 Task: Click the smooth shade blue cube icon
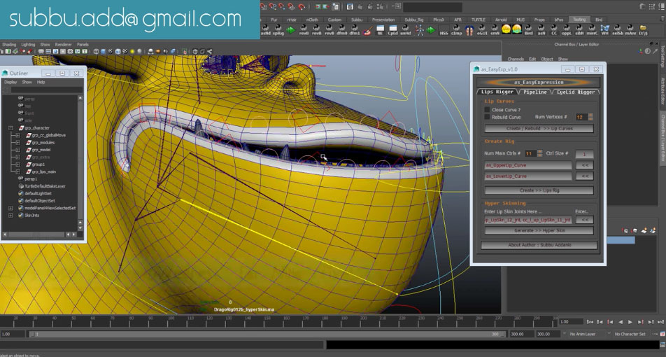(x=104, y=51)
